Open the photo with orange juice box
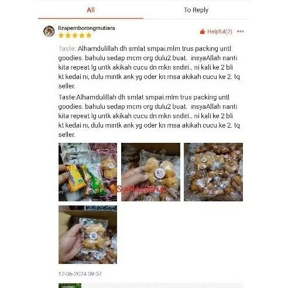This screenshot has height=288, width=288. coord(88,172)
